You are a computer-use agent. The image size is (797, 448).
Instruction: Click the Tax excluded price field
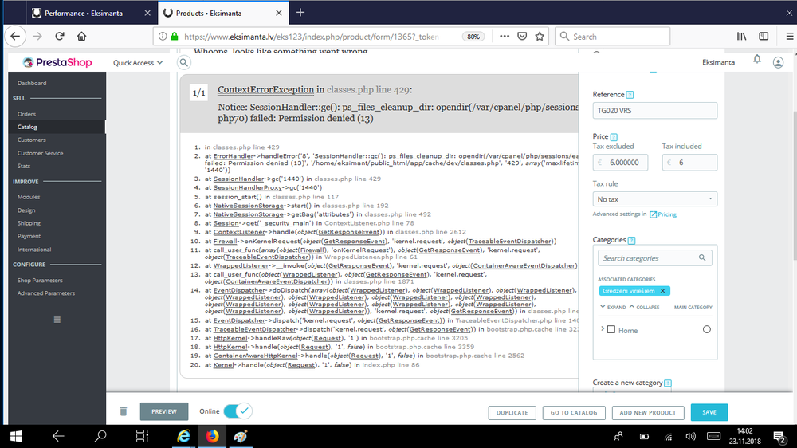click(620, 162)
